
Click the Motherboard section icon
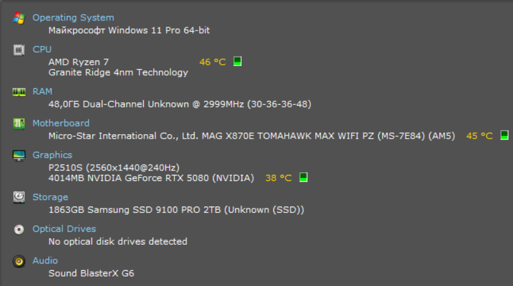point(19,123)
